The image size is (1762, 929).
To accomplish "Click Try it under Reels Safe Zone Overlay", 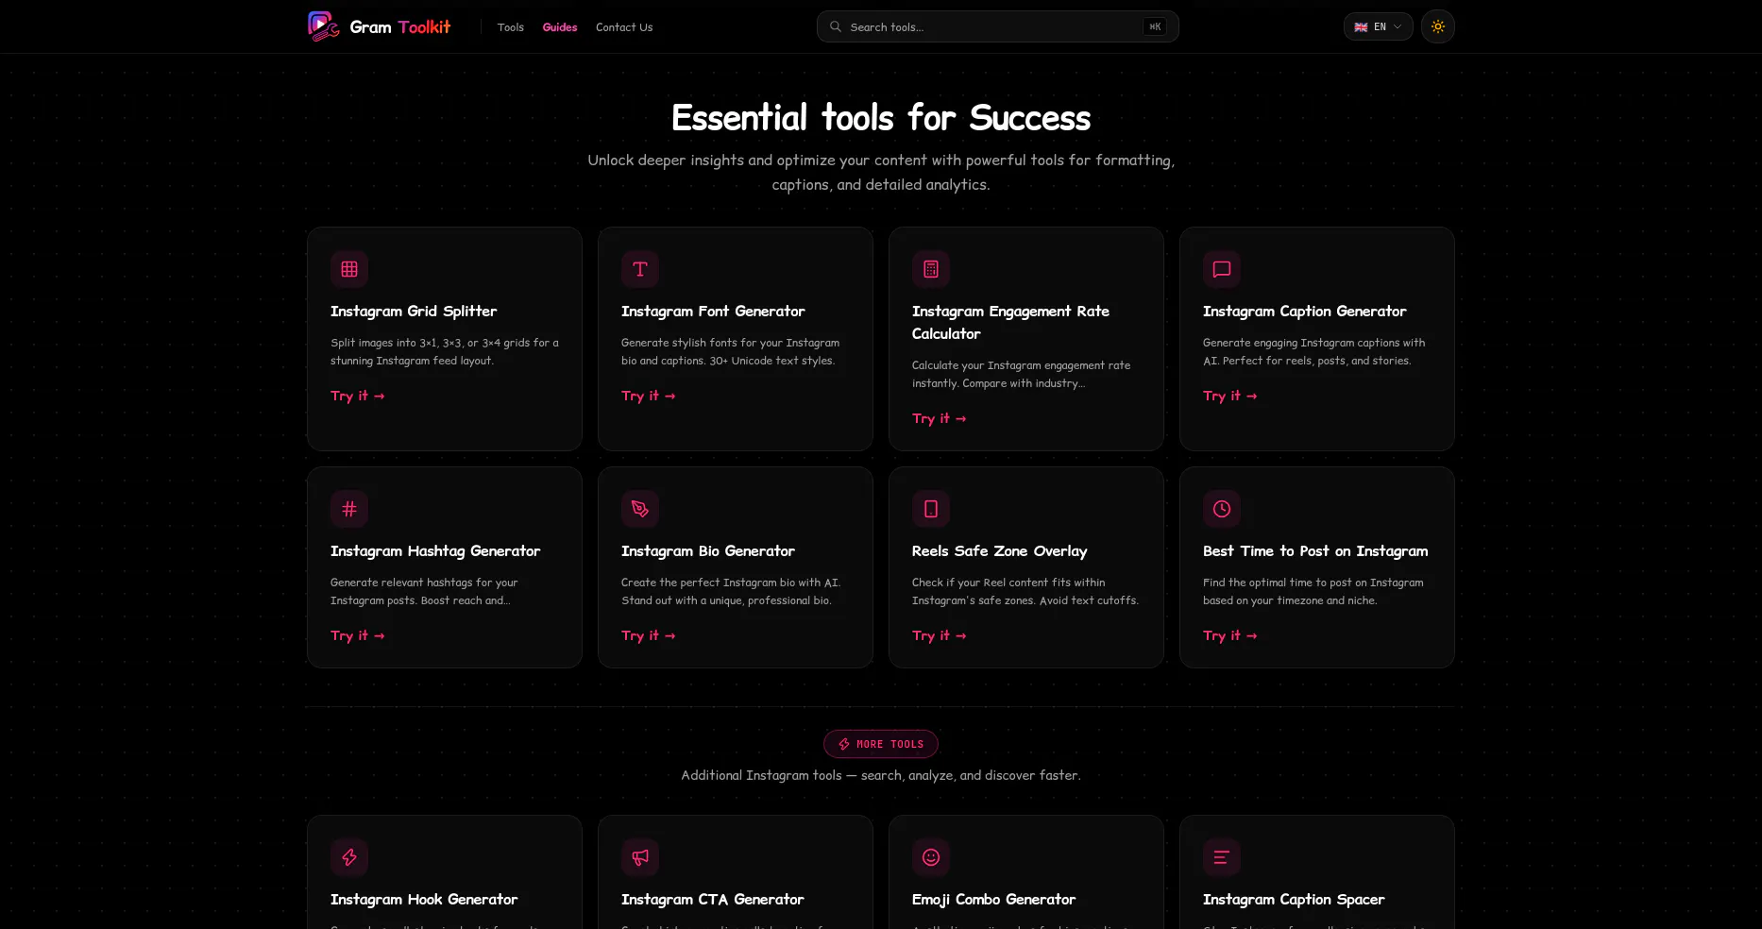I will (x=940, y=635).
